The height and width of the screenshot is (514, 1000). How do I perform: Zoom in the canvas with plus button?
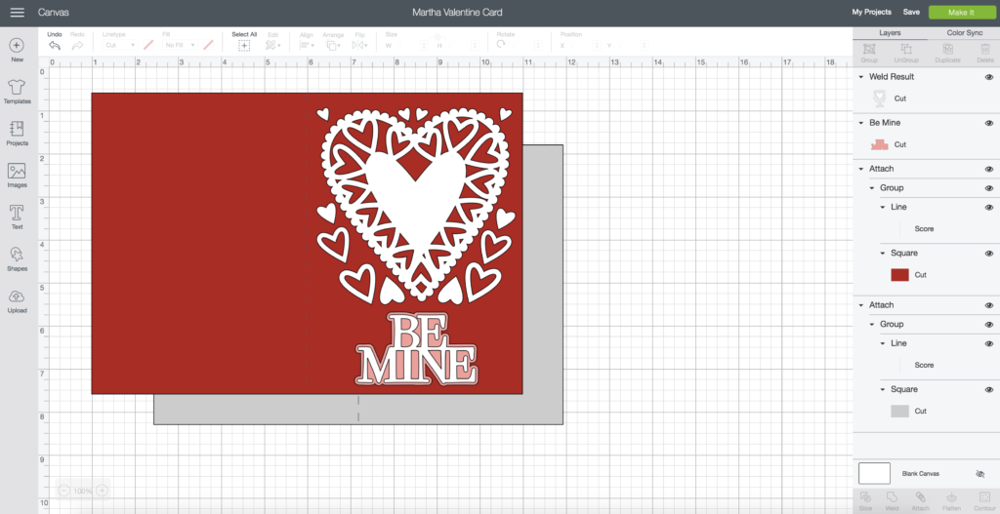(102, 491)
